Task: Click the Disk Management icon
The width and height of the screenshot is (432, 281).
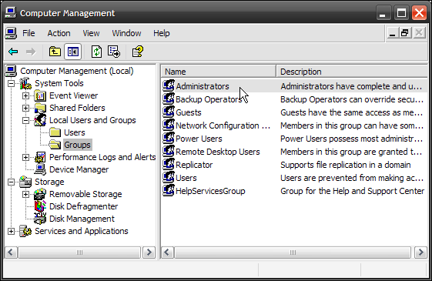Action: (40, 219)
